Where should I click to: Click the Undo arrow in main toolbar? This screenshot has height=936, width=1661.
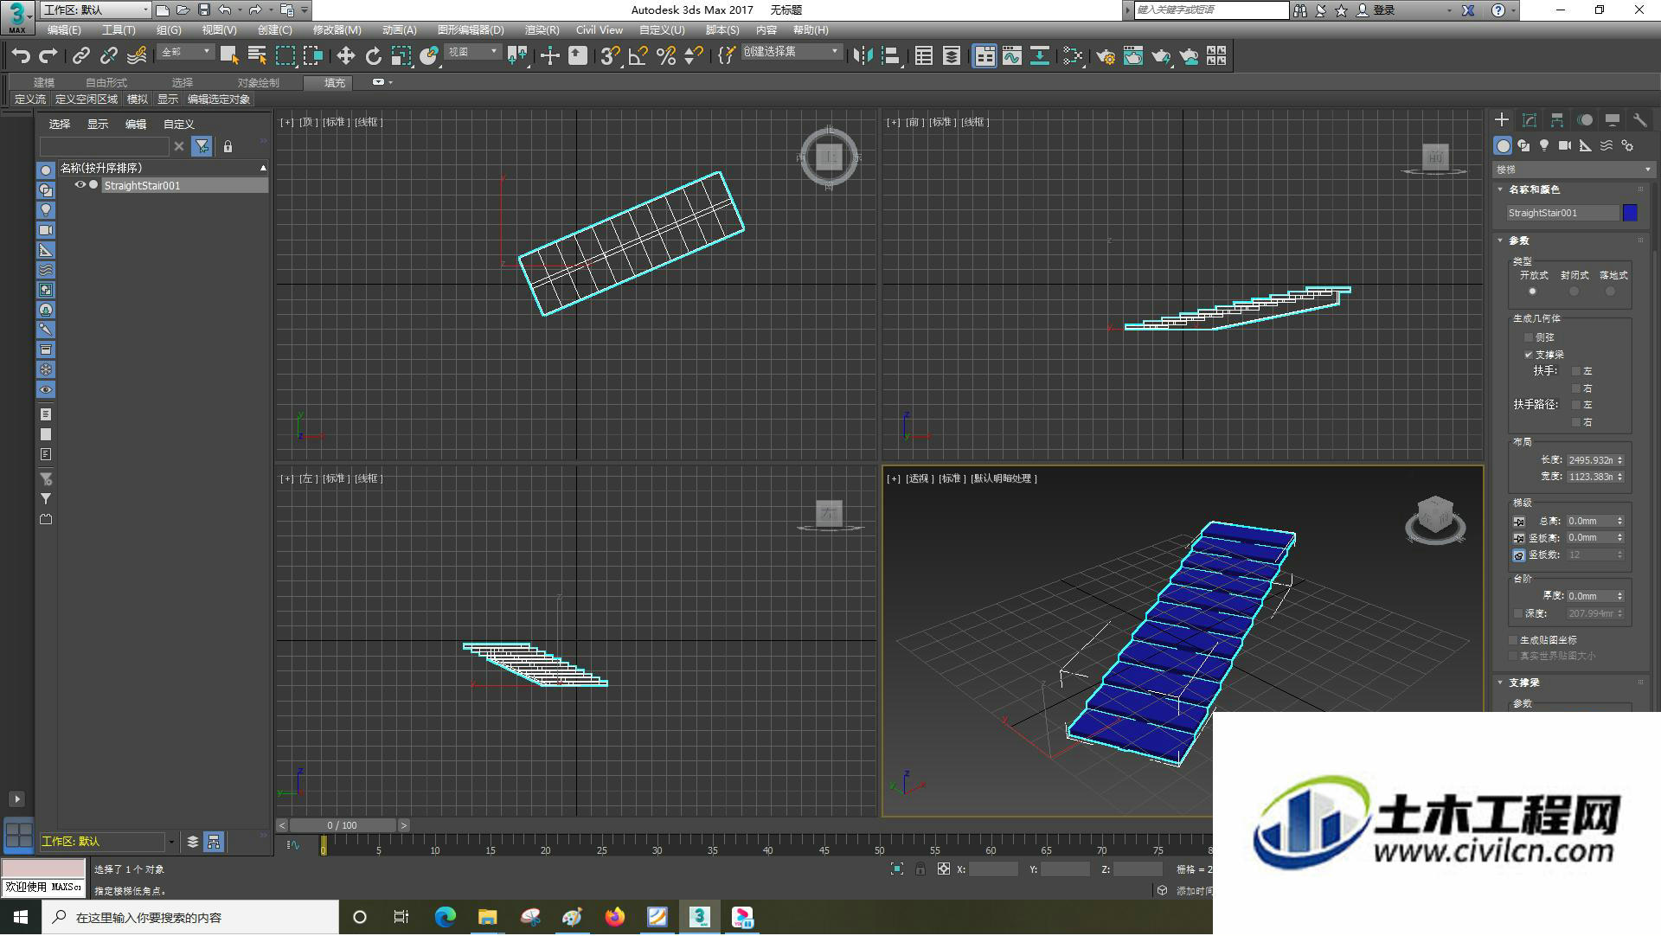21,56
